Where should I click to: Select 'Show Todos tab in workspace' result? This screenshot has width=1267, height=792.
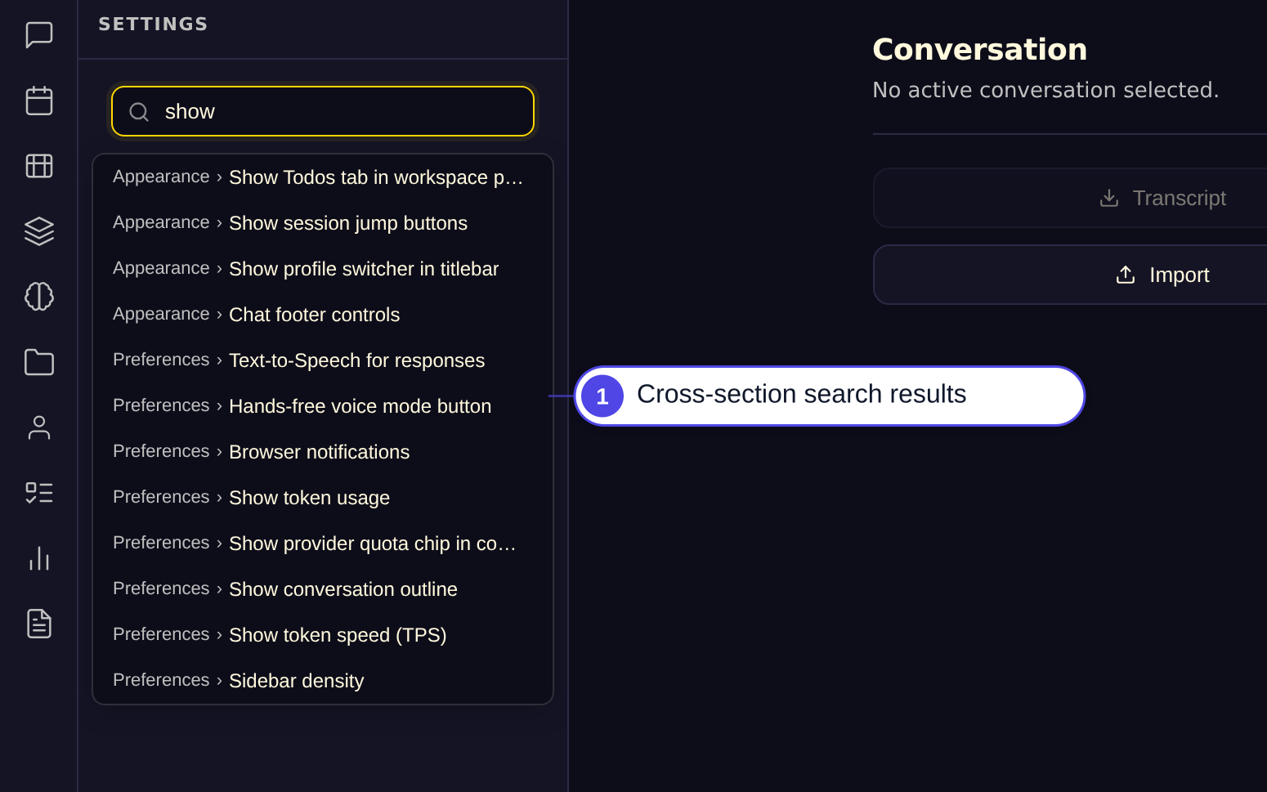click(x=323, y=177)
